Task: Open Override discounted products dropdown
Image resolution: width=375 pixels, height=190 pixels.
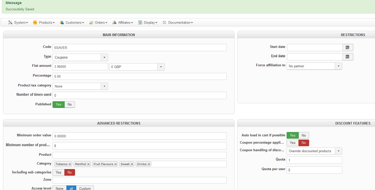Action: point(314,151)
